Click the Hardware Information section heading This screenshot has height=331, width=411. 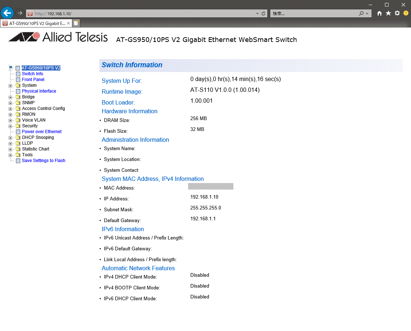pyautogui.click(x=130, y=111)
